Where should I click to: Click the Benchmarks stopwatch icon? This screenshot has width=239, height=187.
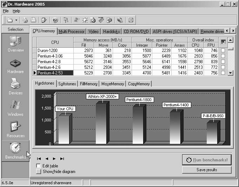15,148
